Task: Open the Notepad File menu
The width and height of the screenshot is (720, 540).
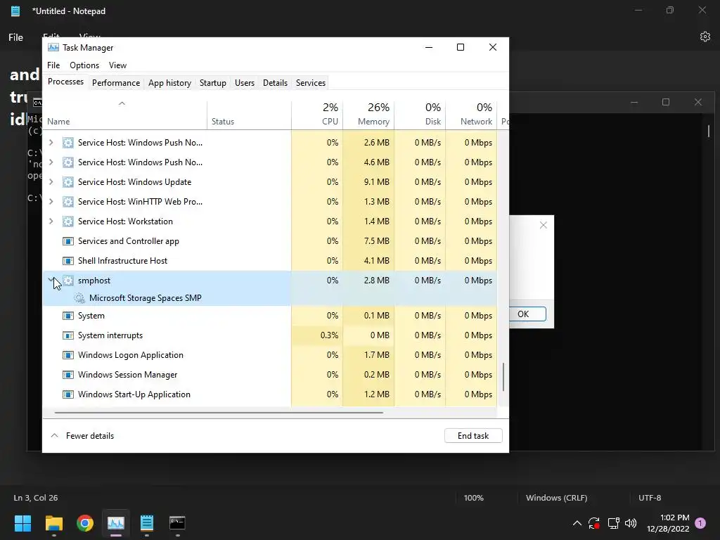Action: point(15,37)
